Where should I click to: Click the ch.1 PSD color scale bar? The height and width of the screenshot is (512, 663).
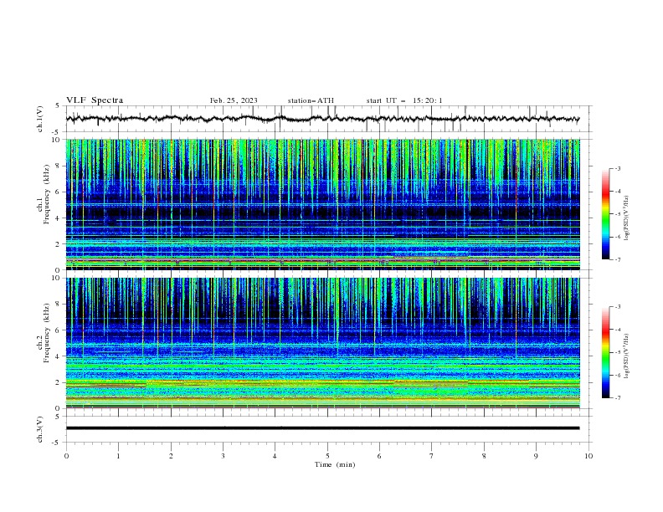click(605, 214)
